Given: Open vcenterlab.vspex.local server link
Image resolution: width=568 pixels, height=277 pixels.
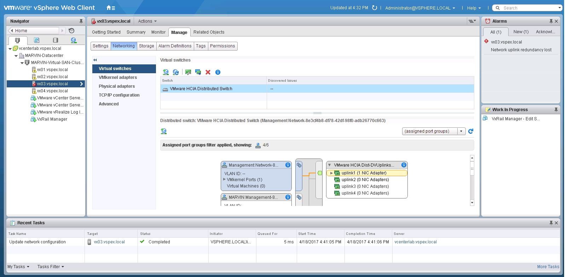Looking at the screenshot, I should (x=415, y=242).
